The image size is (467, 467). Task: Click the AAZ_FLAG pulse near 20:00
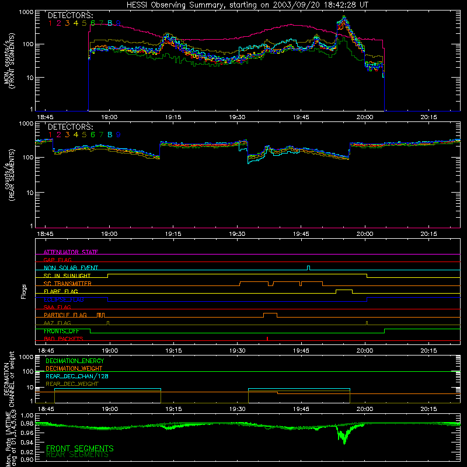click(367, 323)
